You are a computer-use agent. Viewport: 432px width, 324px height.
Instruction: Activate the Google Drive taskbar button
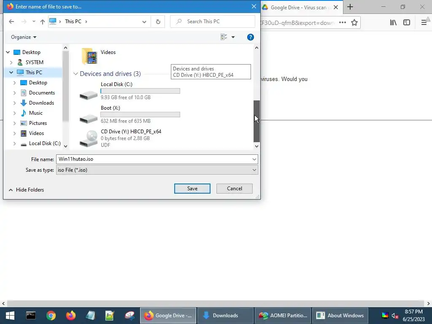[168, 316]
